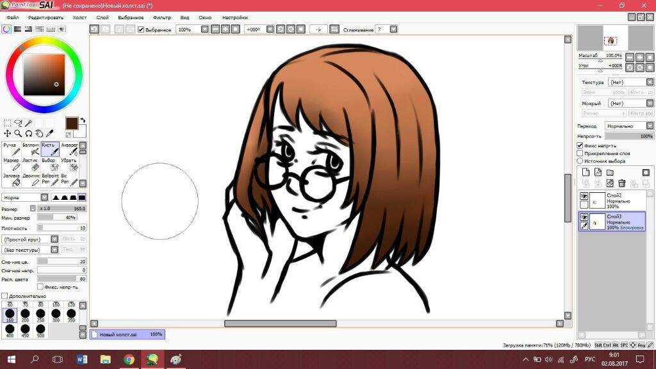
Task: Click the Плотность density slider
Action: (x=61, y=228)
